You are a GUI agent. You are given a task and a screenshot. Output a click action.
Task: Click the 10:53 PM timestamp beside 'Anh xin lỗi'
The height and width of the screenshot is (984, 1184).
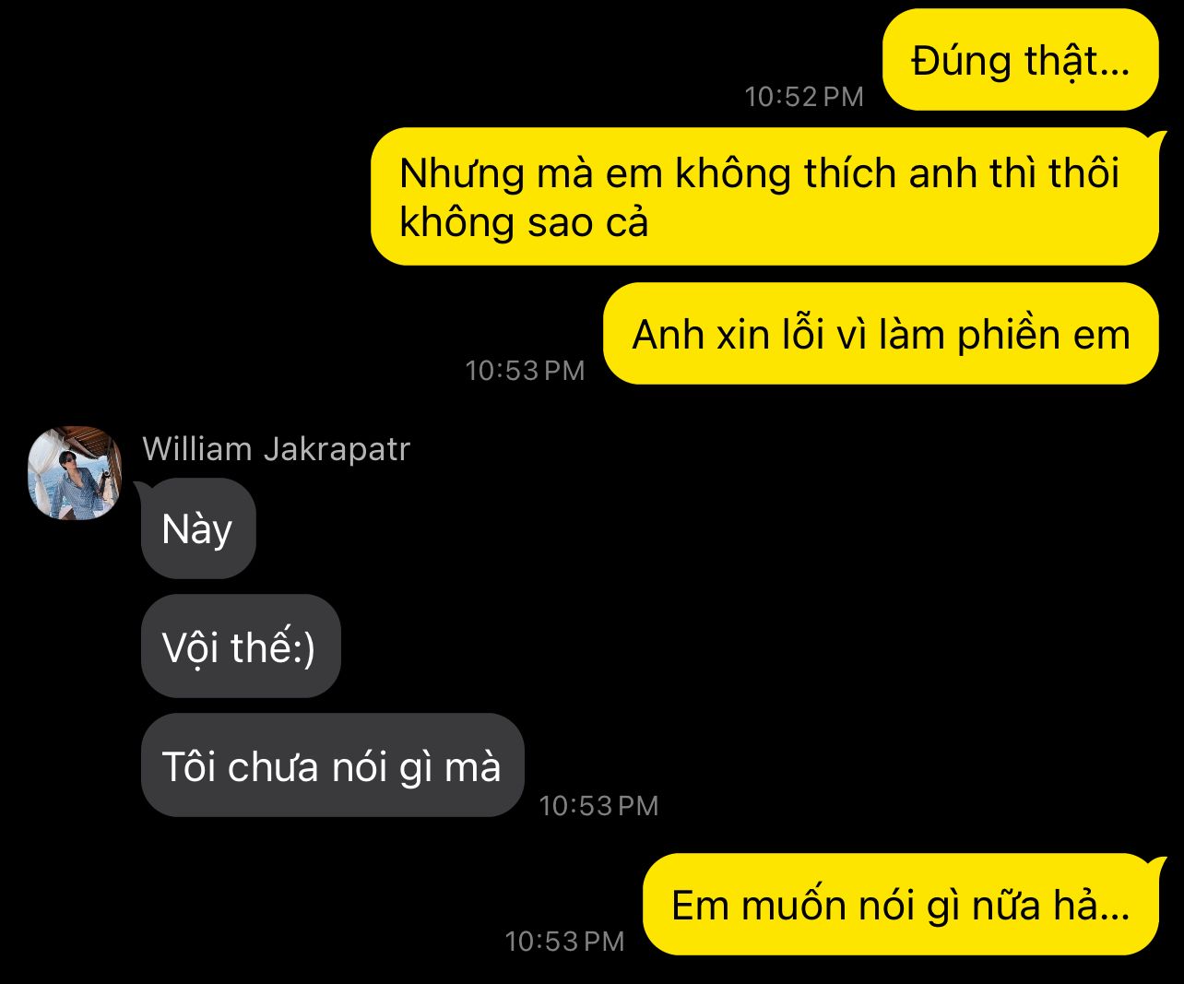coord(526,370)
